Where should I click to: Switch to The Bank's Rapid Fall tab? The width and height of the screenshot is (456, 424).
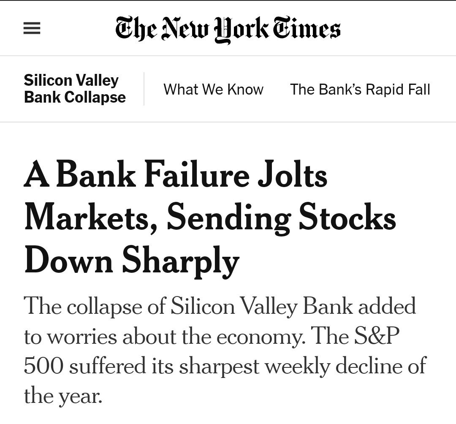coord(360,90)
